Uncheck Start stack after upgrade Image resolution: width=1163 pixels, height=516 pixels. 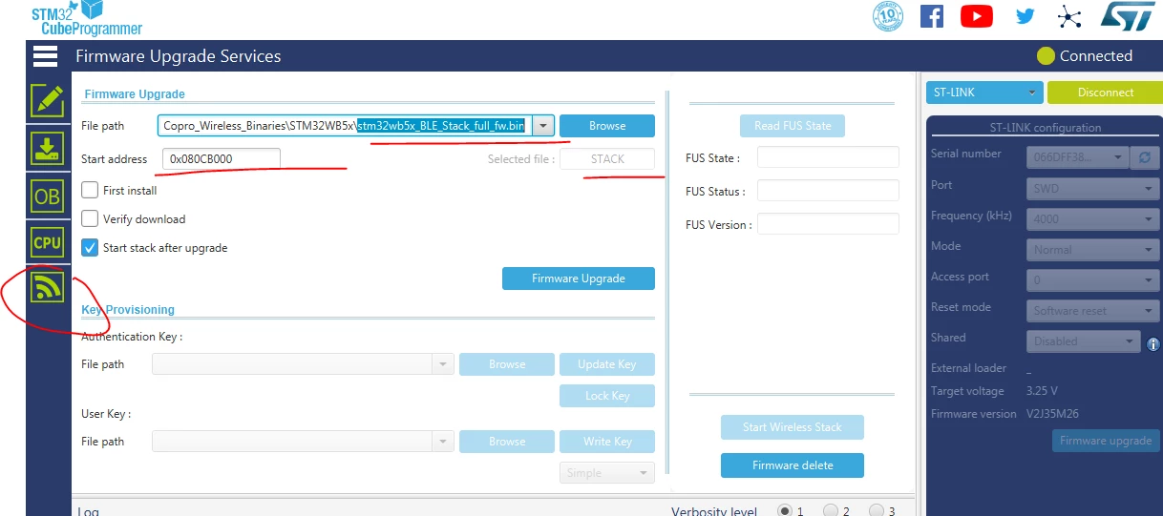click(x=90, y=247)
